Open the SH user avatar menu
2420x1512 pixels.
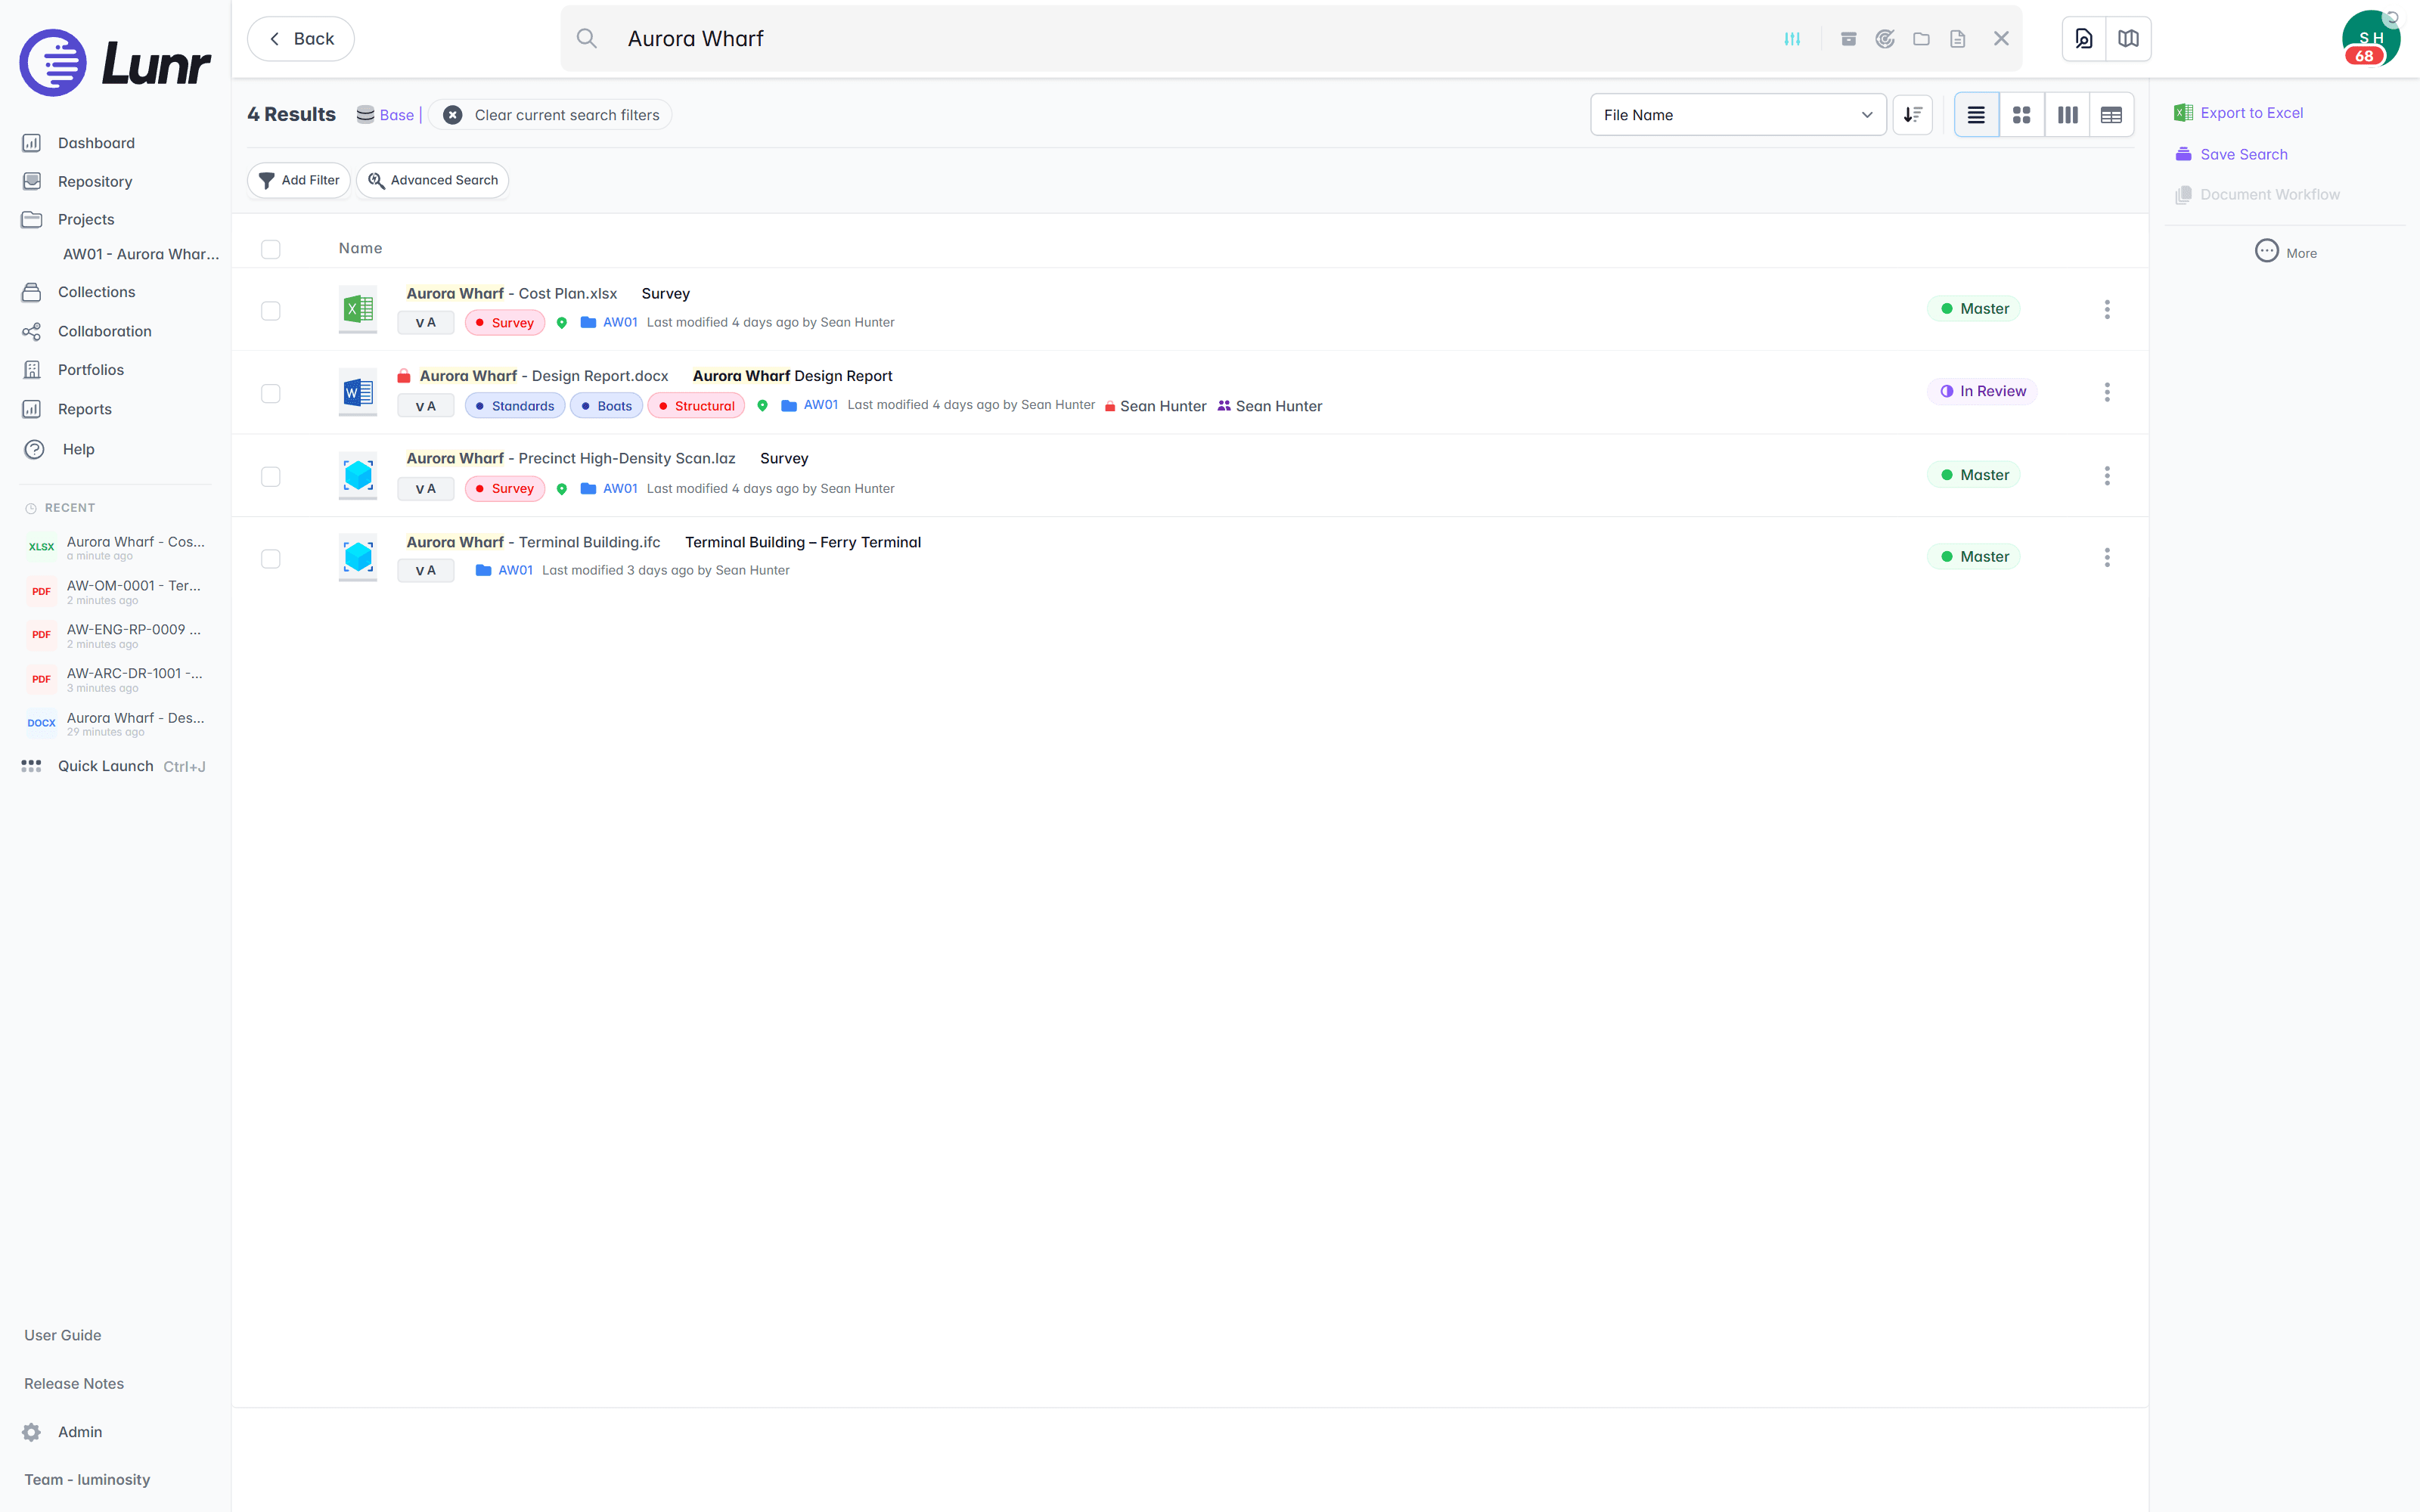2370,39
